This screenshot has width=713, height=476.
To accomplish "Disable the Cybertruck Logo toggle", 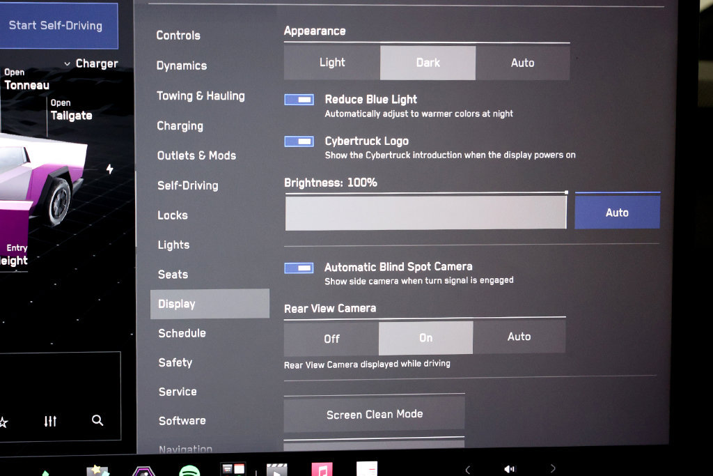I will click(x=299, y=141).
